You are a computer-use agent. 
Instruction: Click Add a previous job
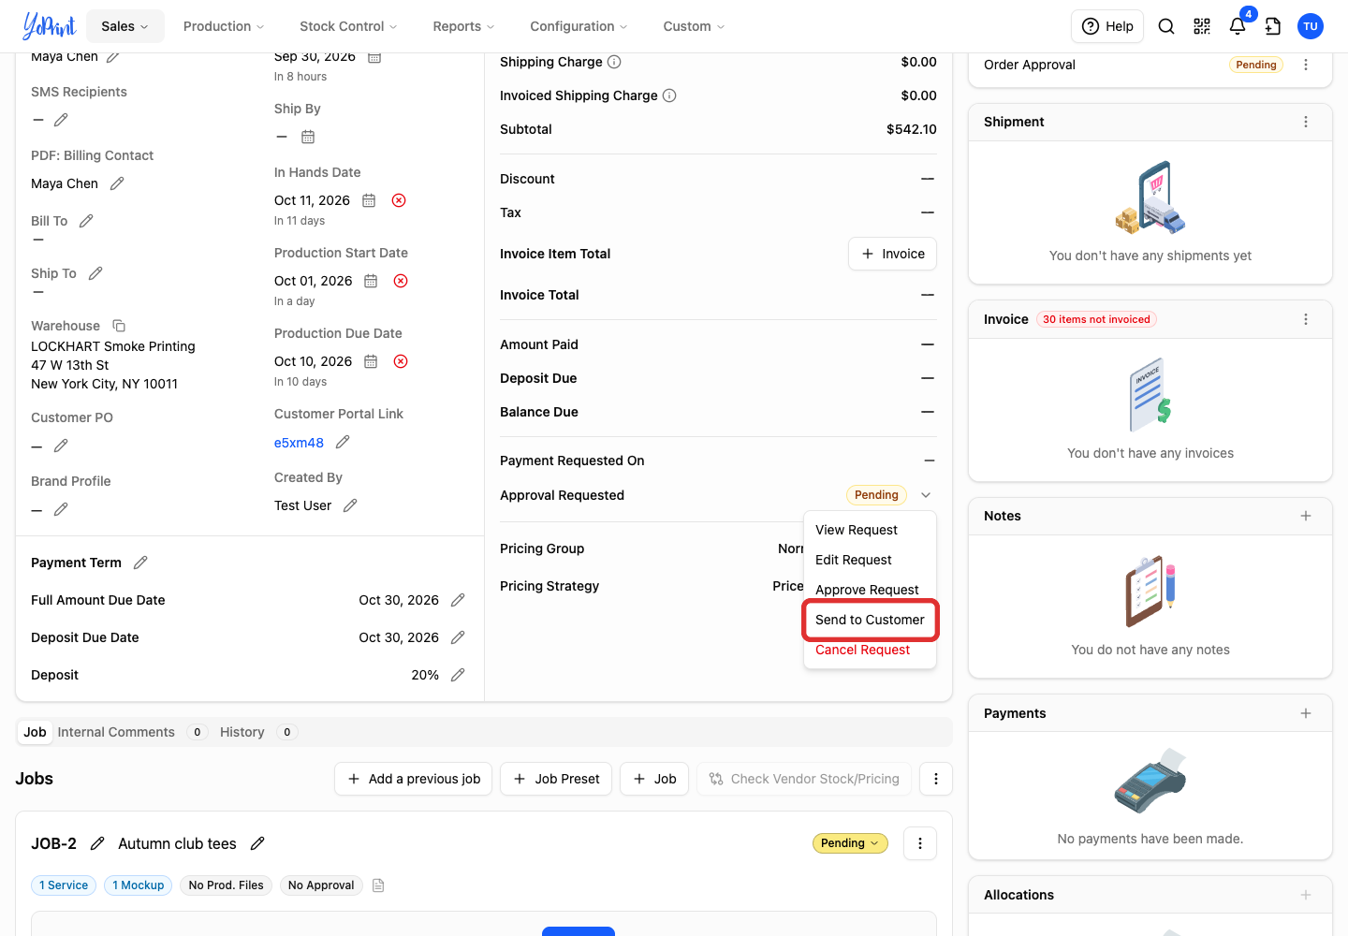pos(413,779)
